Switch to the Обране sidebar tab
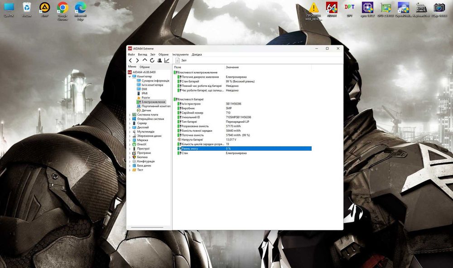Image resolution: width=453 pixels, height=268 pixels. [x=145, y=67]
